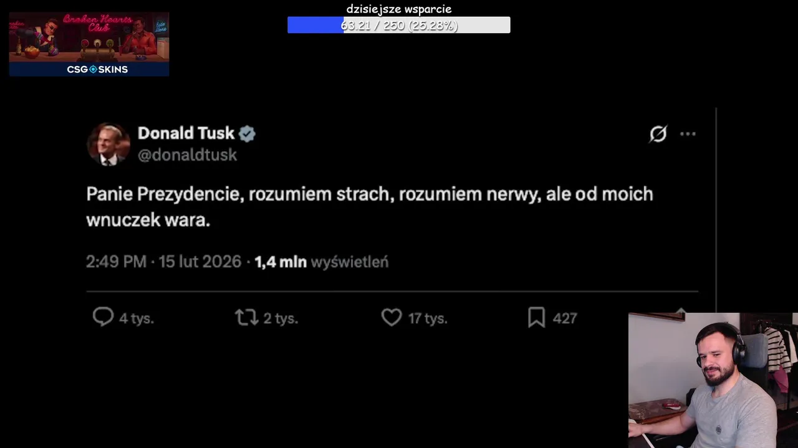Screen dimensions: 798x448
Task: Click the 427 bookmarks count
Action: pos(565,319)
